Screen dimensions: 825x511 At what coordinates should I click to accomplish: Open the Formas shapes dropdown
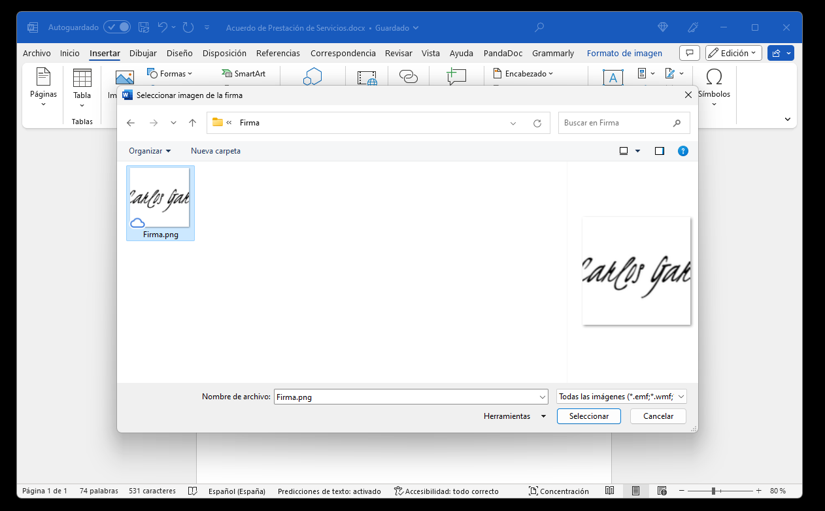(170, 74)
